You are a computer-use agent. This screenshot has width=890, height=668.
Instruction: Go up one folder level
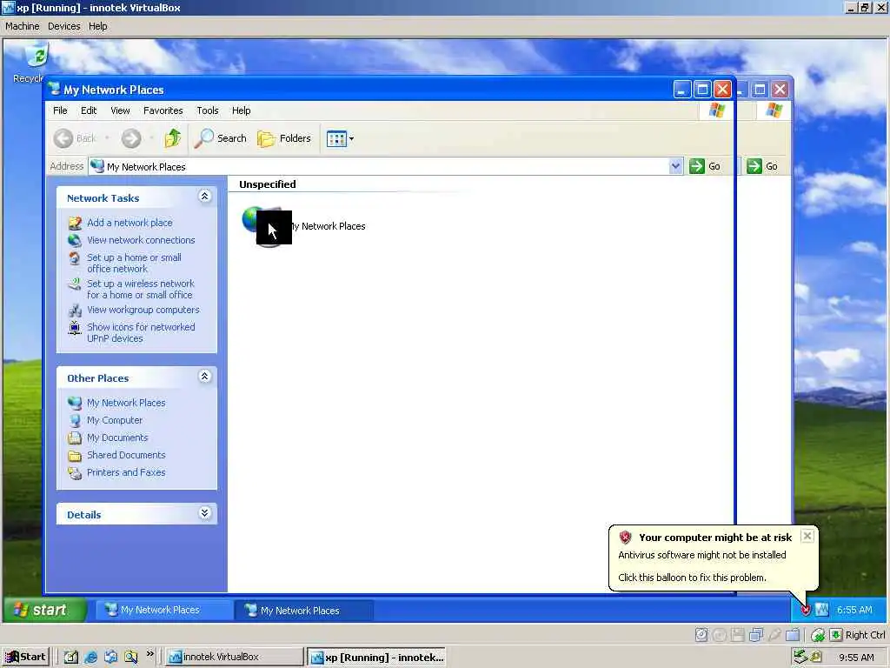[x=173, y=138]
